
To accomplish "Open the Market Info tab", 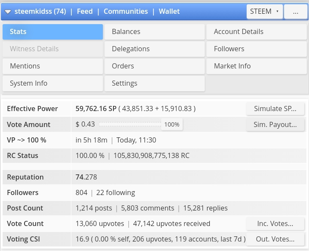I will pyautogui.click(x=257, y=66).
